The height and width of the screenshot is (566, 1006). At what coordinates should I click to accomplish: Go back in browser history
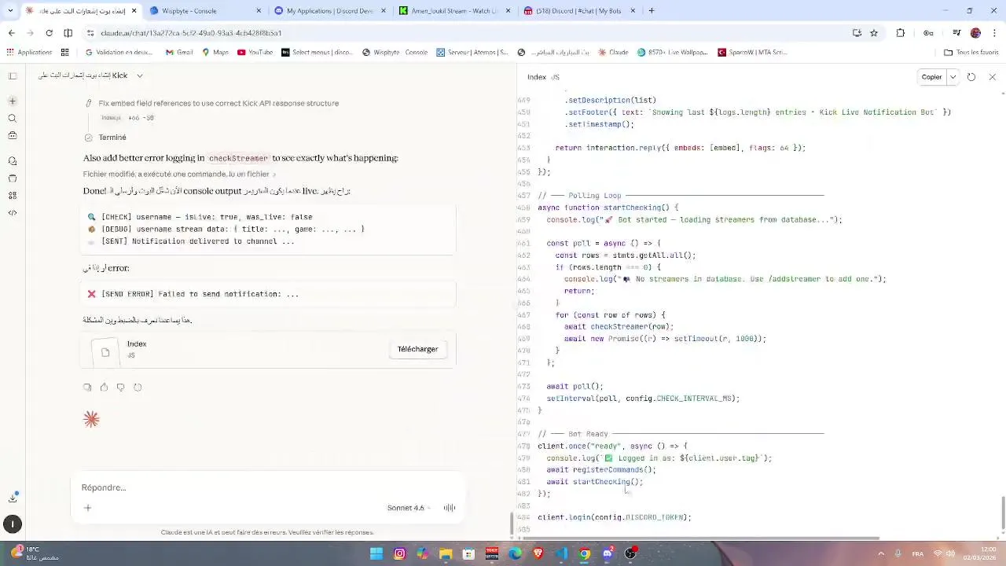pyautogui.click(x=11, y=33)
